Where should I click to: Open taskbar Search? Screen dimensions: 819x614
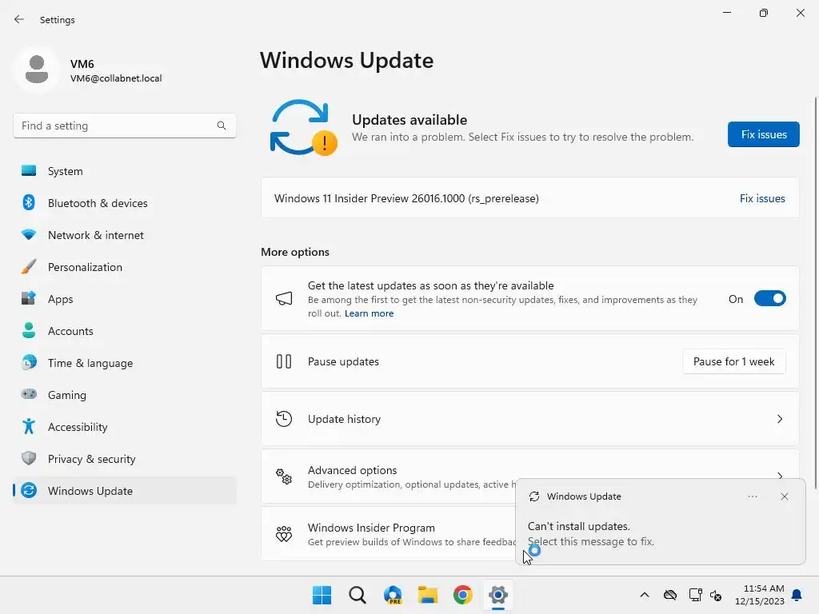pos(358,595)
